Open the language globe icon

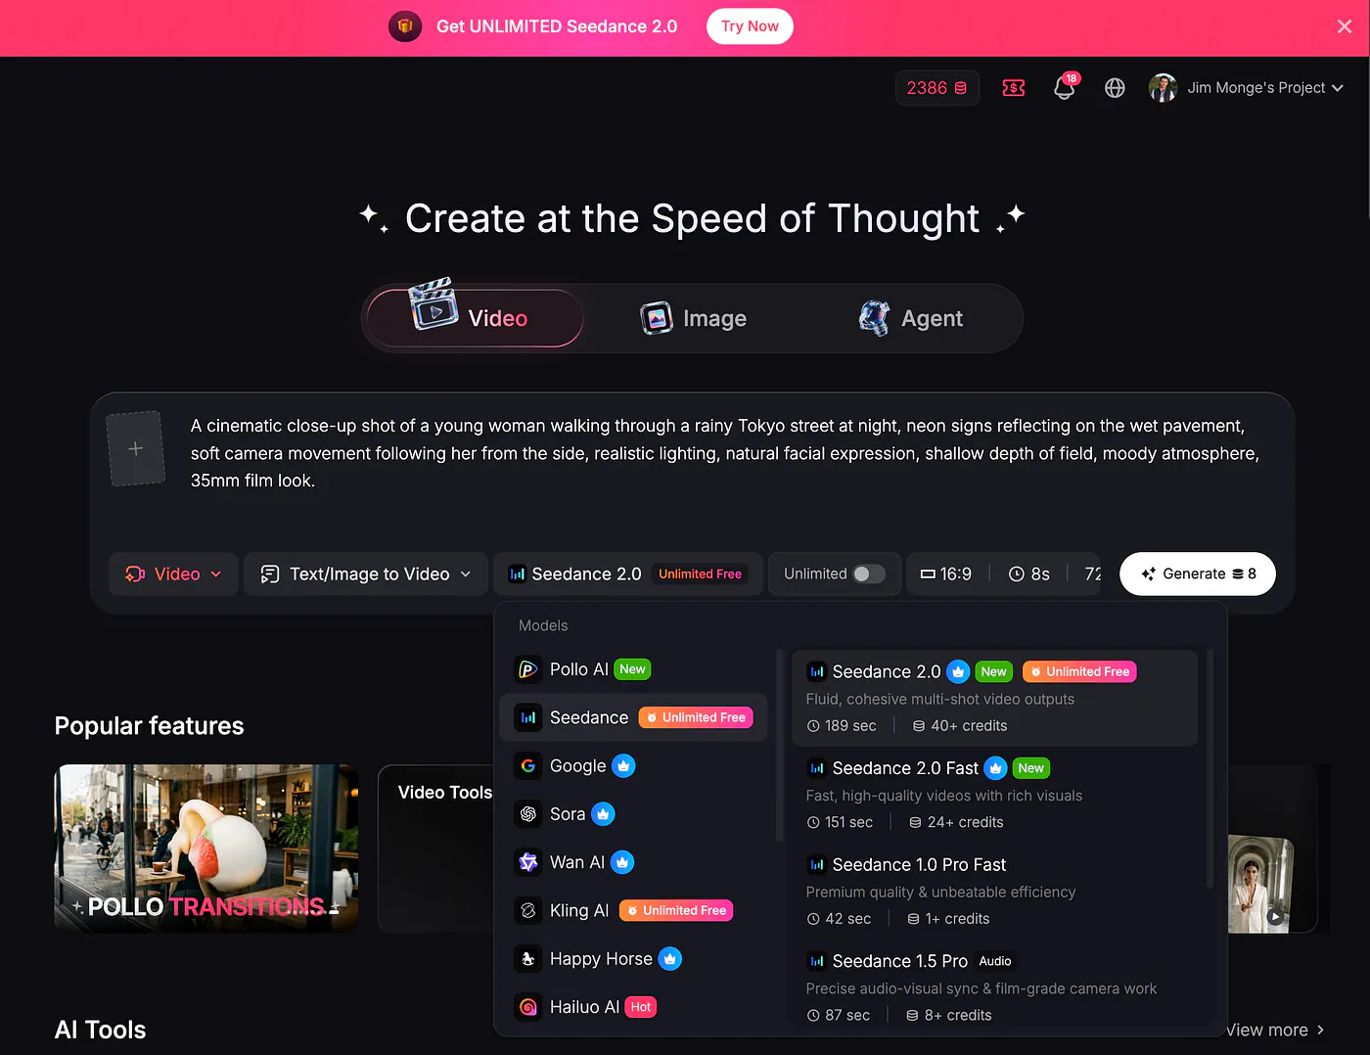pyautogui.click(x=1115, y=88)
